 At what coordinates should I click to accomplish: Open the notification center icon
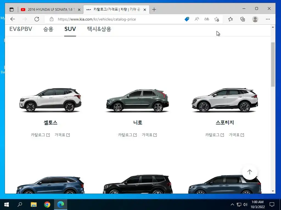coord(272,205)
